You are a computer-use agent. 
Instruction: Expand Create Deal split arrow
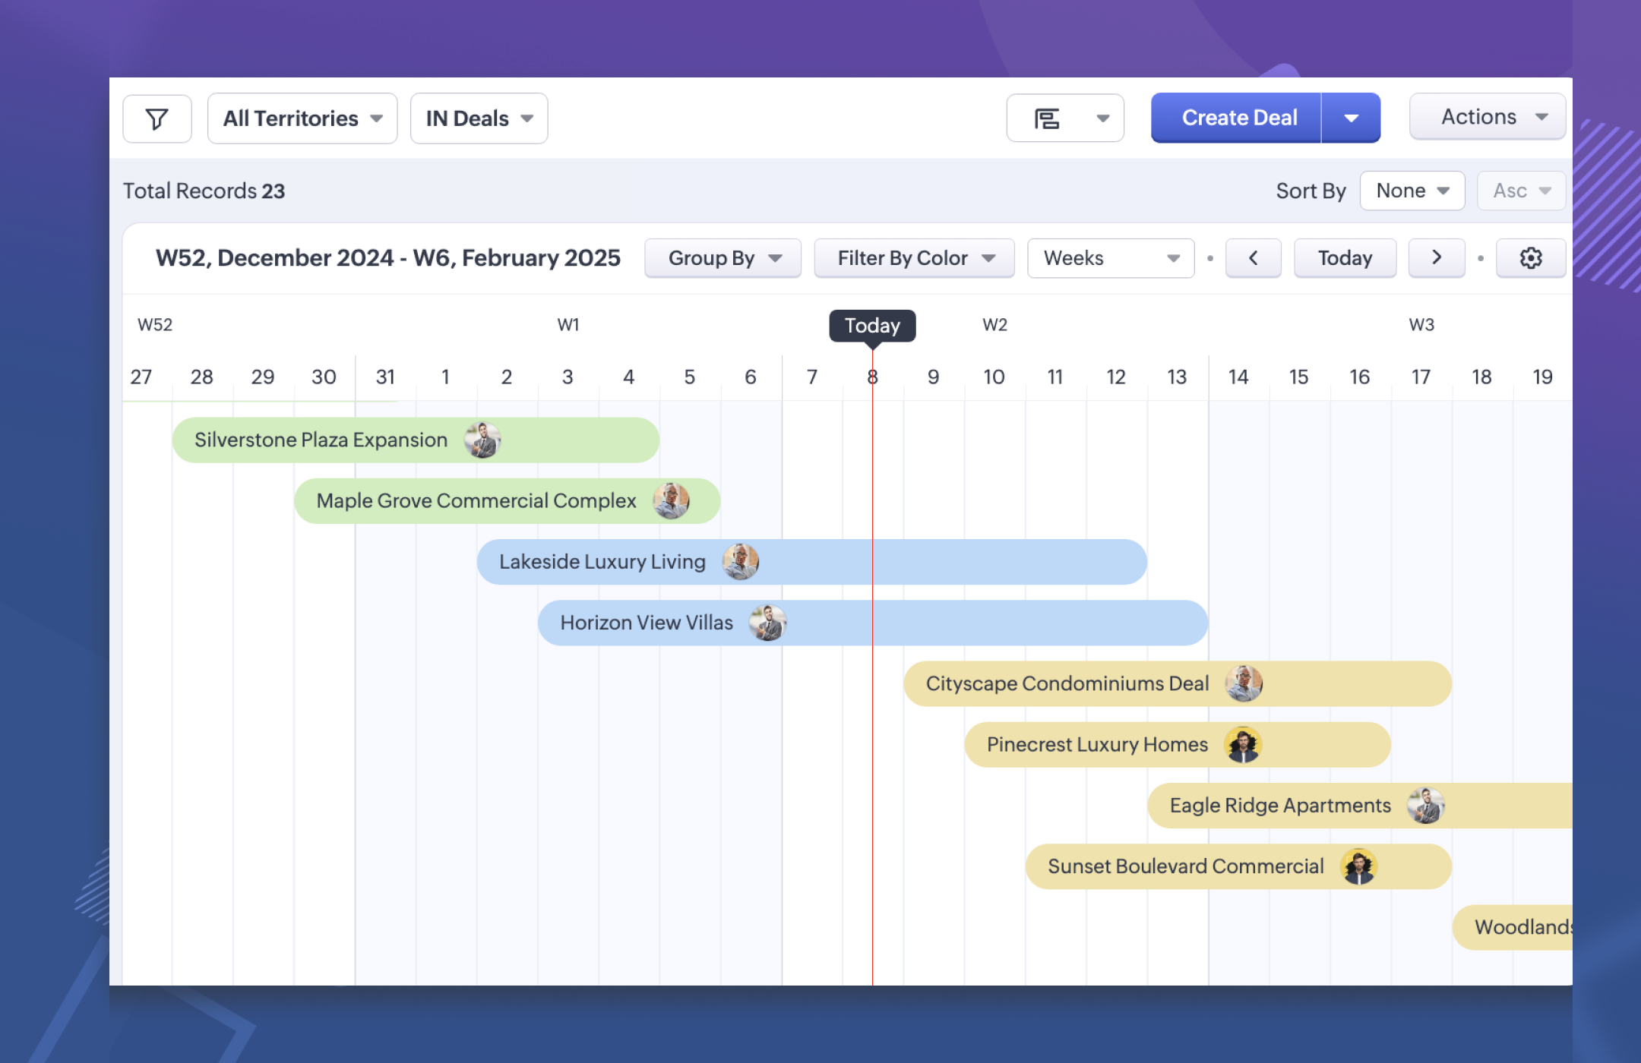click(x=1351, y=118)
